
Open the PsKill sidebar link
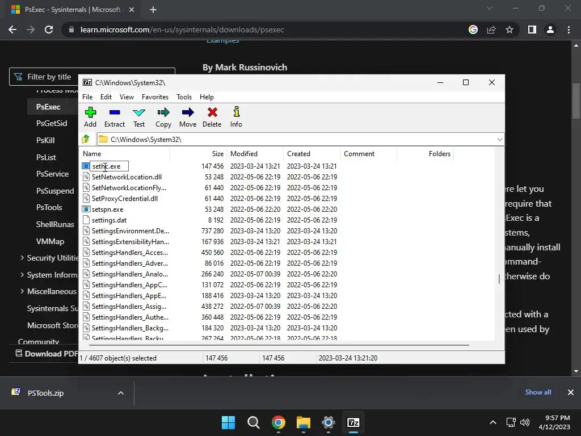tap(45, 140)
